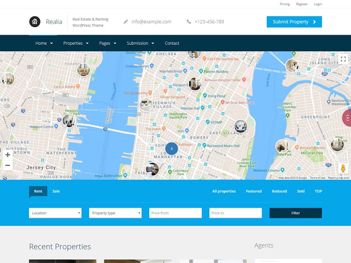Expand the Home menu dropdown
Image resolution: width=351 pixels, height=263 pixels.
[x=51, y=43]
